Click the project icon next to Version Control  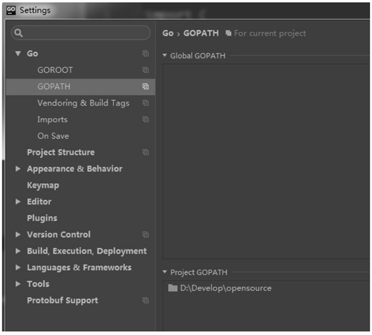(x=145, y=235)
